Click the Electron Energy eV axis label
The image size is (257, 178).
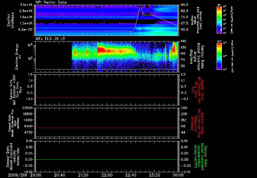(x=18, y=57)
